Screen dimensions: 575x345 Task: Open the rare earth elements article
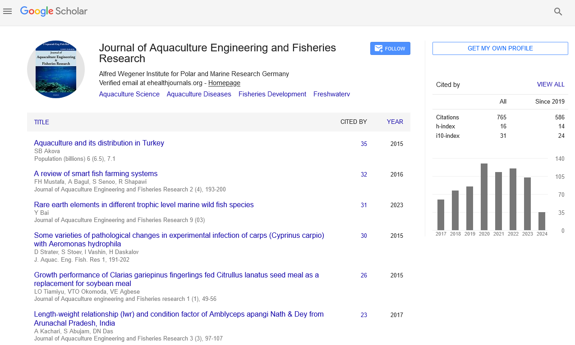click(144, 205)
